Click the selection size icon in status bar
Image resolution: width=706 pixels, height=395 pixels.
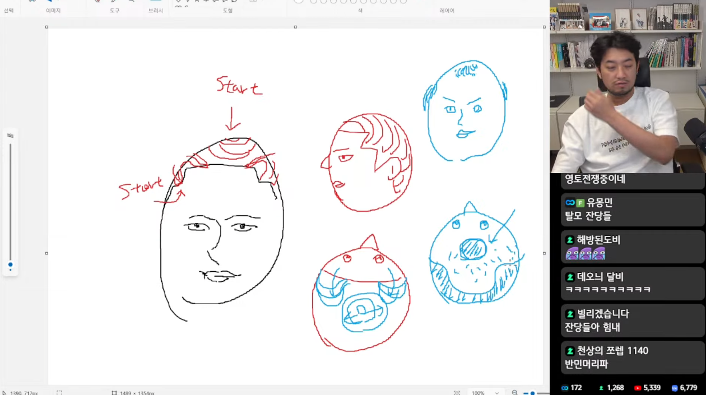(59, 393)
